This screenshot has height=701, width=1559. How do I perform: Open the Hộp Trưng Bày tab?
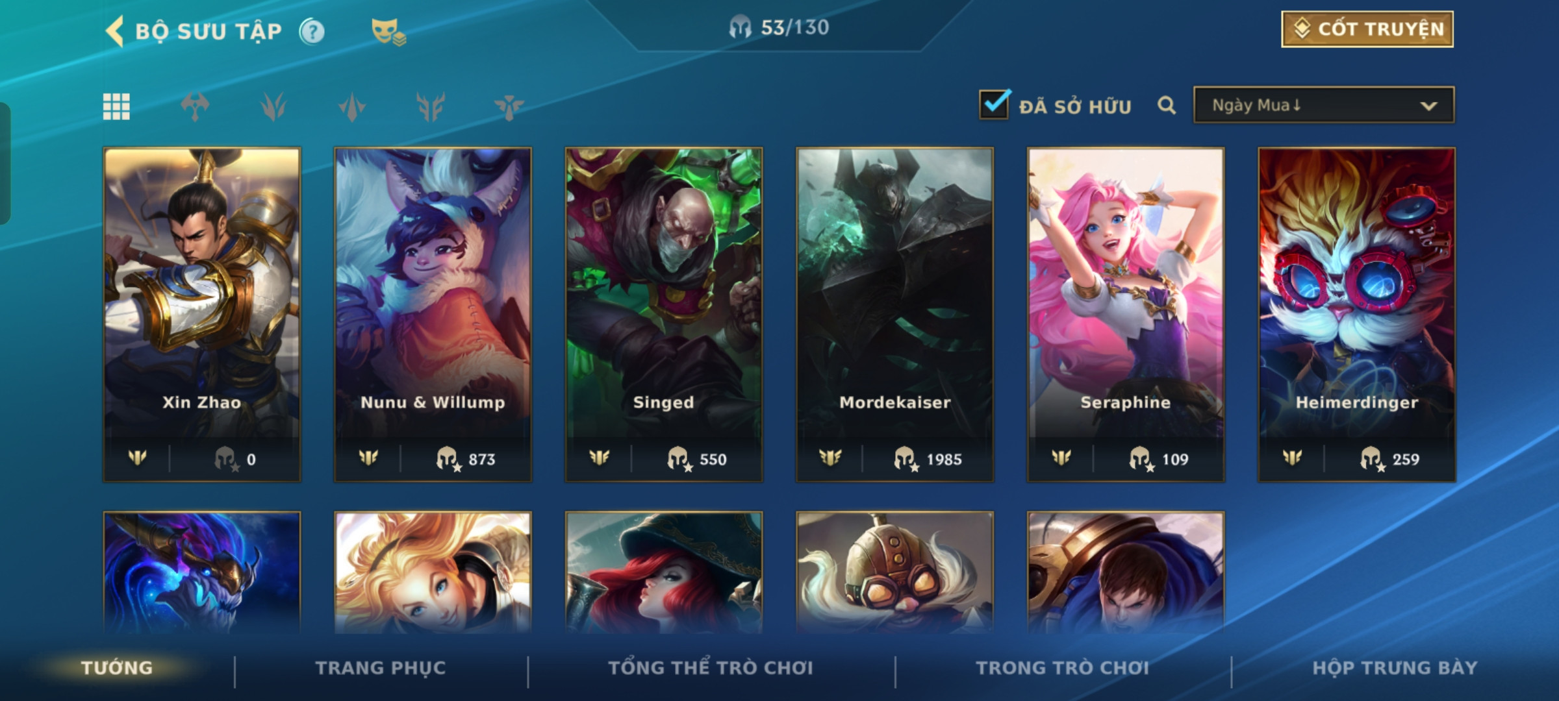pos(1395,668)
